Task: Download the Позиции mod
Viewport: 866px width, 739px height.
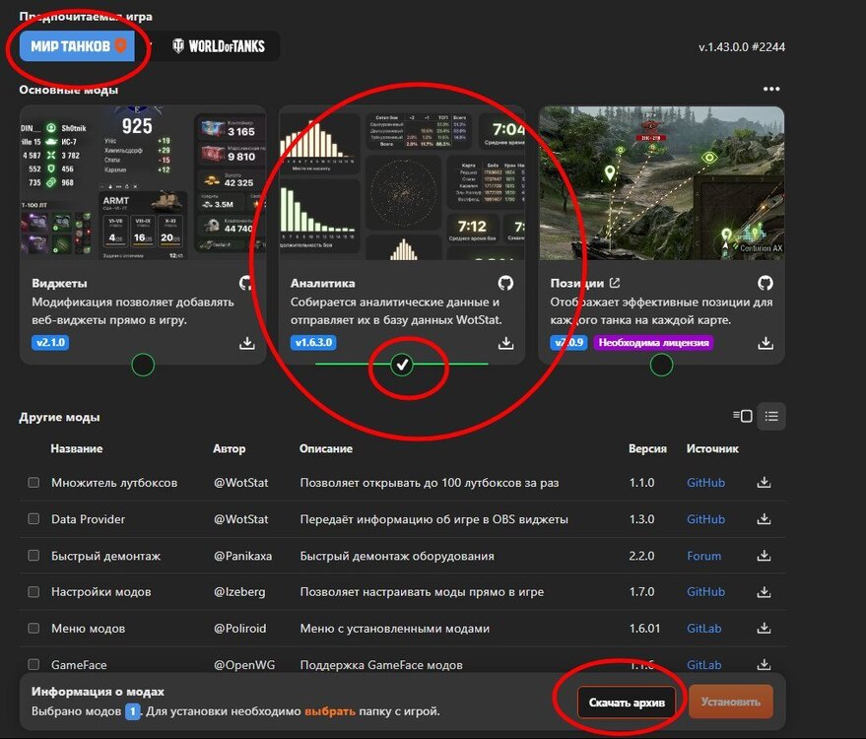Action: click(765, 343)
